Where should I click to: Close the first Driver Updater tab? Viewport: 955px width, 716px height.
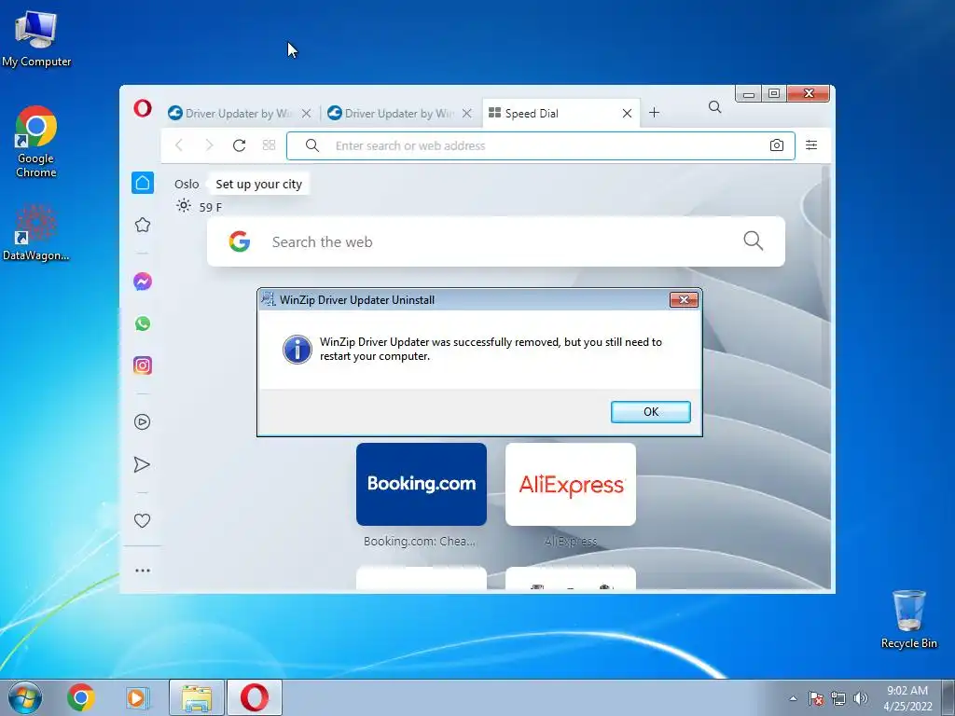[306, 113]
